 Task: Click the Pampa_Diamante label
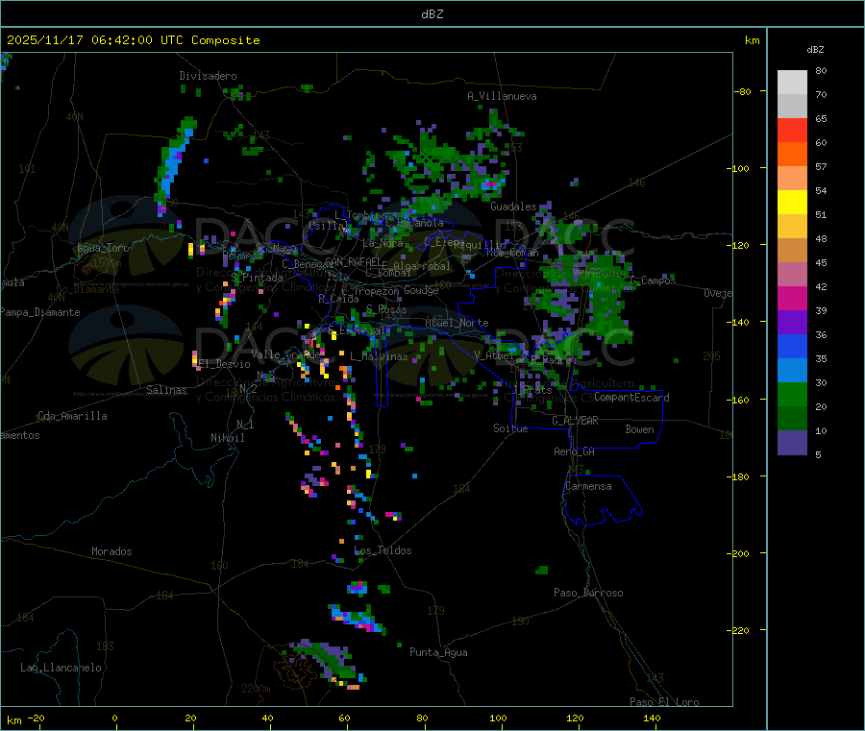coord(40,312)
